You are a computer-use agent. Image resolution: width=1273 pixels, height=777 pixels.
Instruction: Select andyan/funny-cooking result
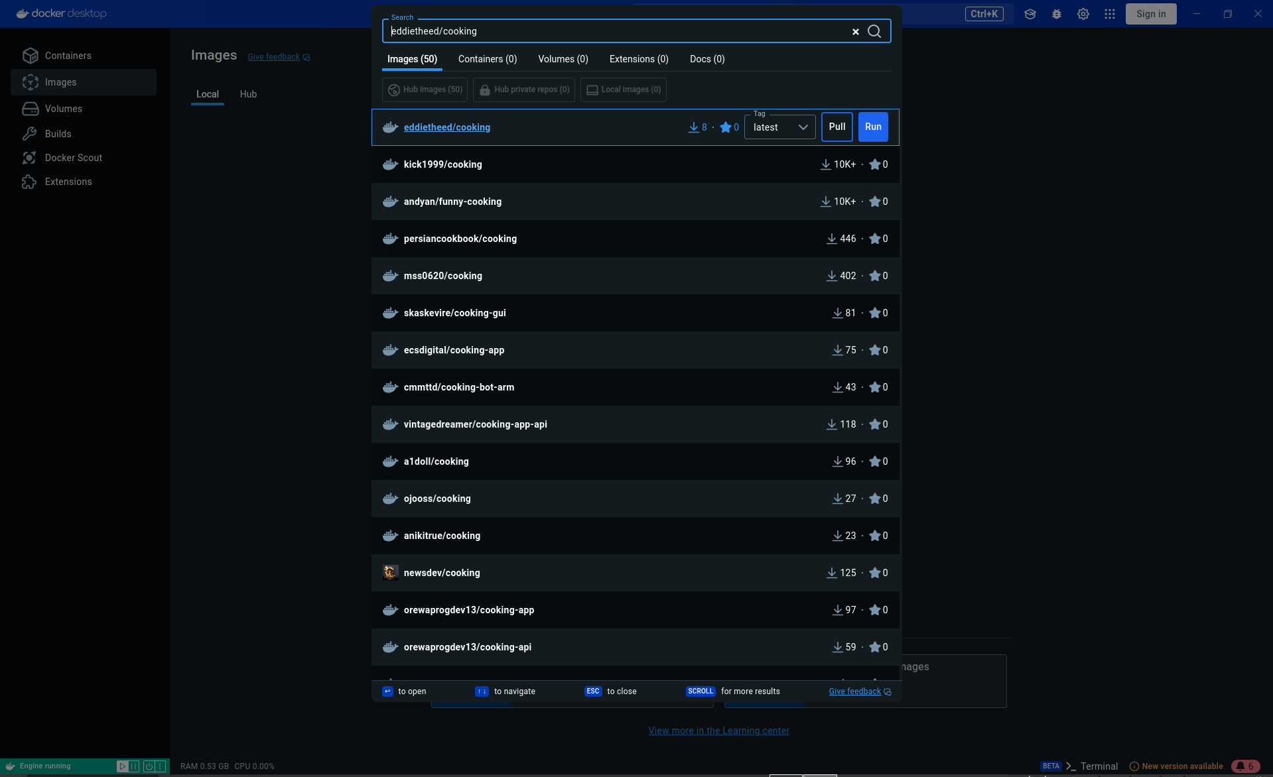(636, 202)
